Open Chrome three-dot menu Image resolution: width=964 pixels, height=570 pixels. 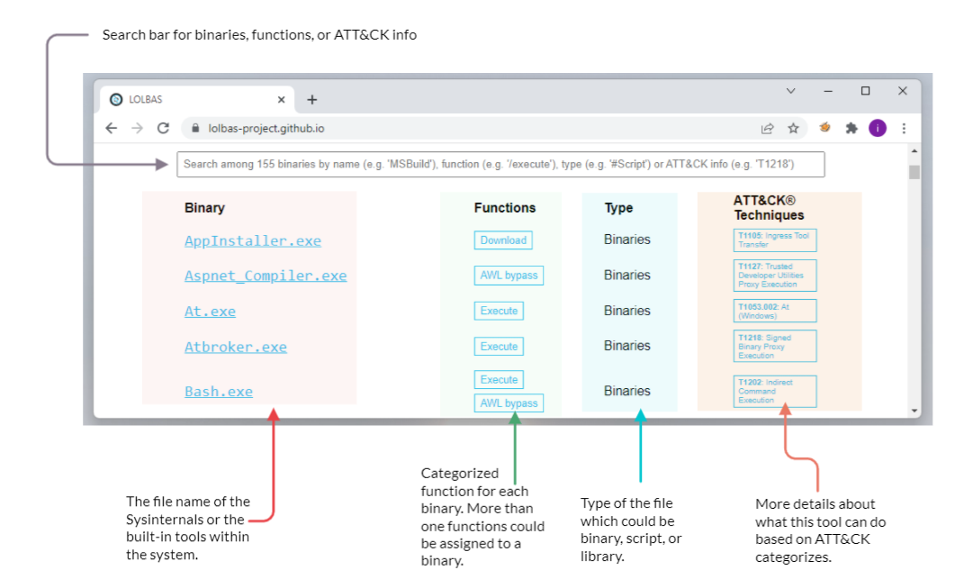904,129
